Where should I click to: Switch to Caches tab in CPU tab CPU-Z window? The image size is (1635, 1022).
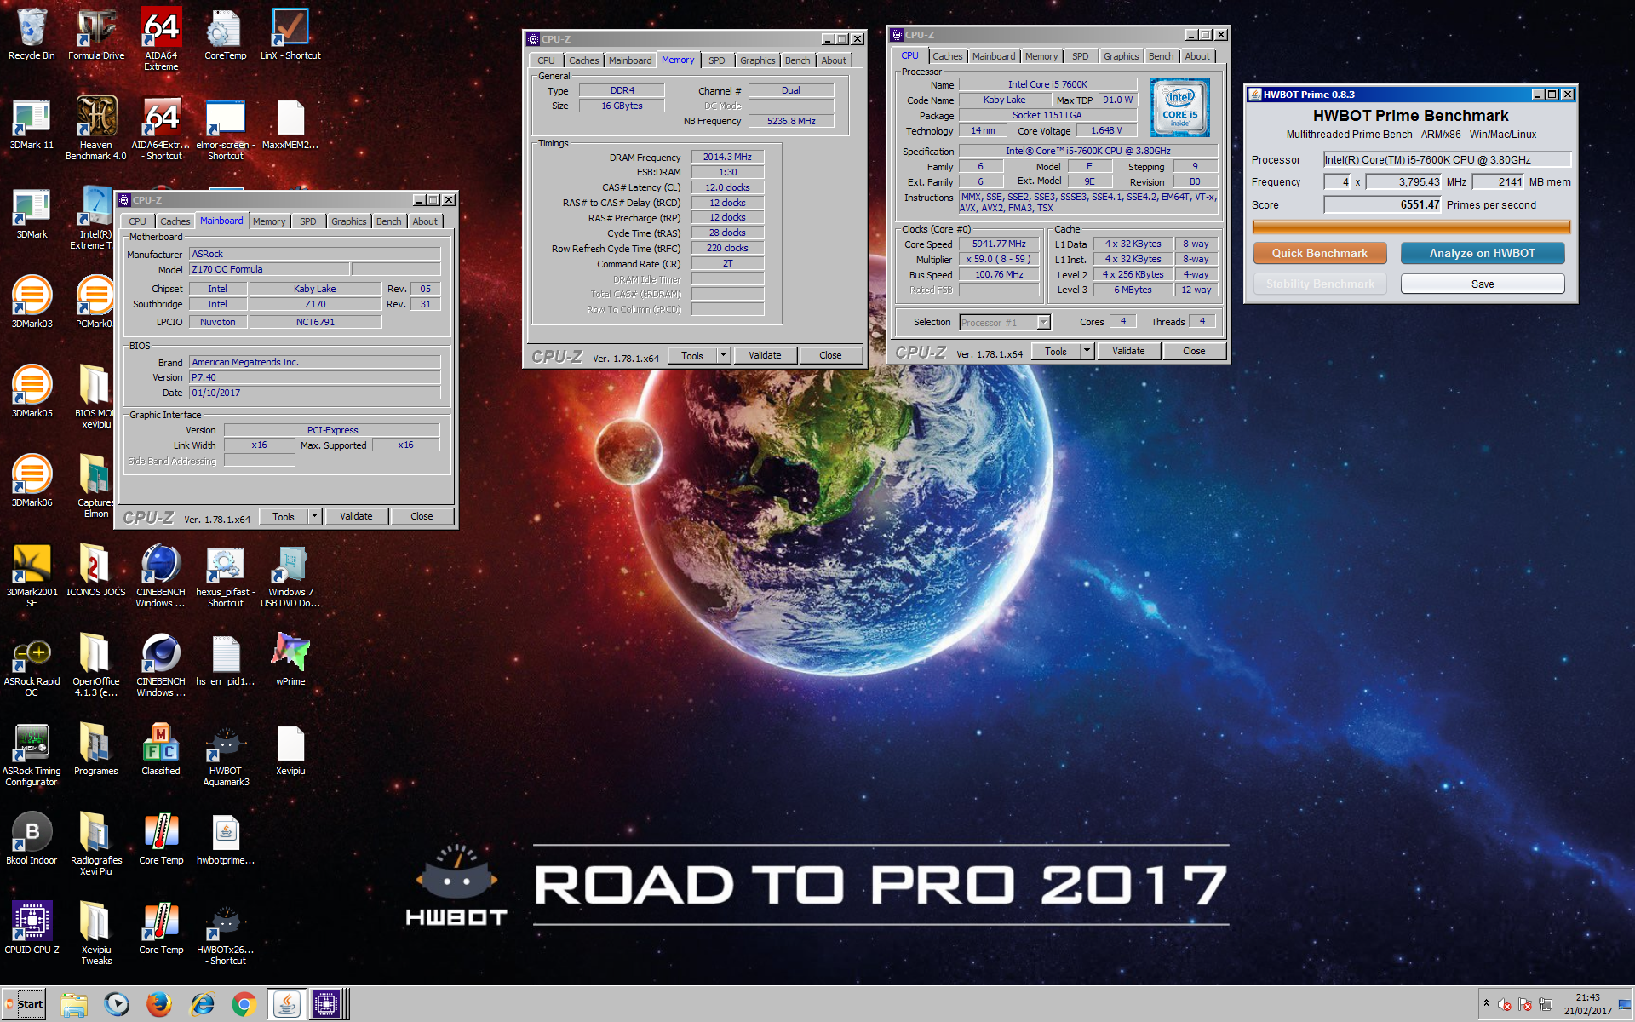pos(947,56)
